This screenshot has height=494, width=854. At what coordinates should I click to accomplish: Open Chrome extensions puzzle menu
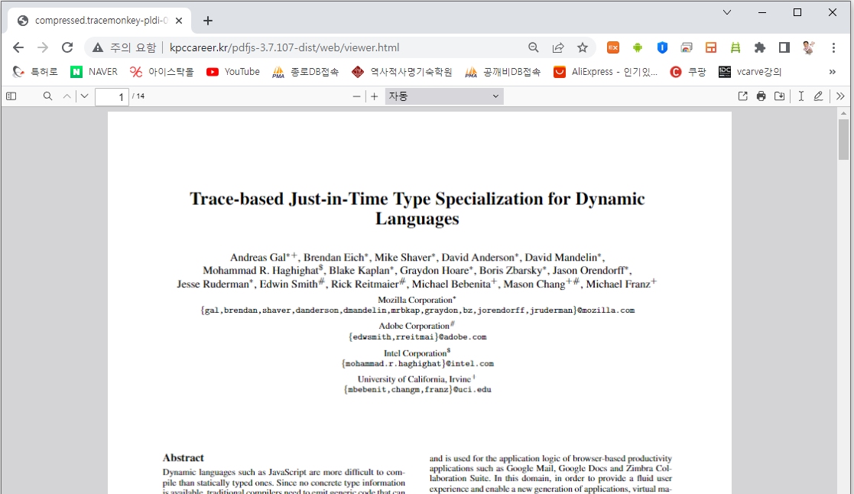760,47
